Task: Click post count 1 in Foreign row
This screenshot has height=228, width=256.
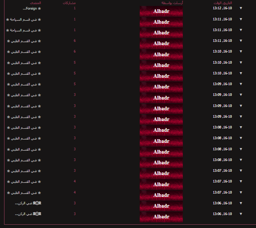Action: point(75,8)
